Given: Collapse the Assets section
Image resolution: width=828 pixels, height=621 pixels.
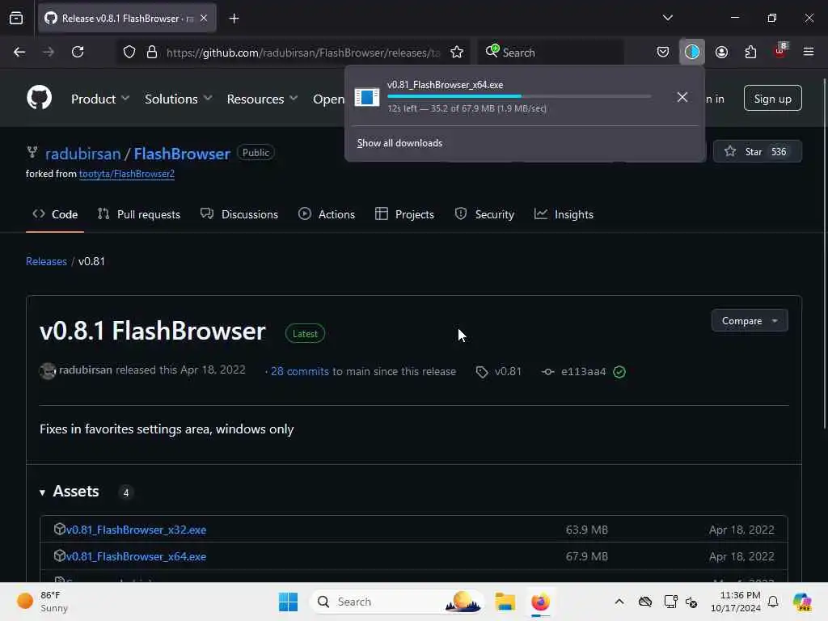Looking at the screenshot, I should click(70, 492).
